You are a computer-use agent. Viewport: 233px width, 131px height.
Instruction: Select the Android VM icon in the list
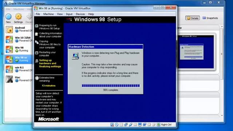9,29
